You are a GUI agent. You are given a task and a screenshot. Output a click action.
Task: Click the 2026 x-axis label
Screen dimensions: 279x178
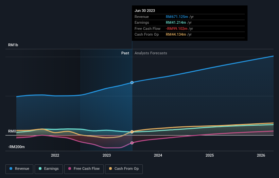coord(261,155)
